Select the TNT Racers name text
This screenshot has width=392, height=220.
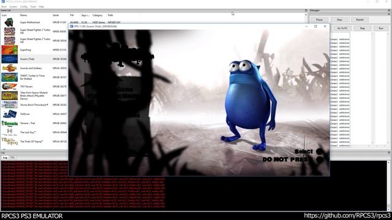pyautogui.click(x=26, y=86)
